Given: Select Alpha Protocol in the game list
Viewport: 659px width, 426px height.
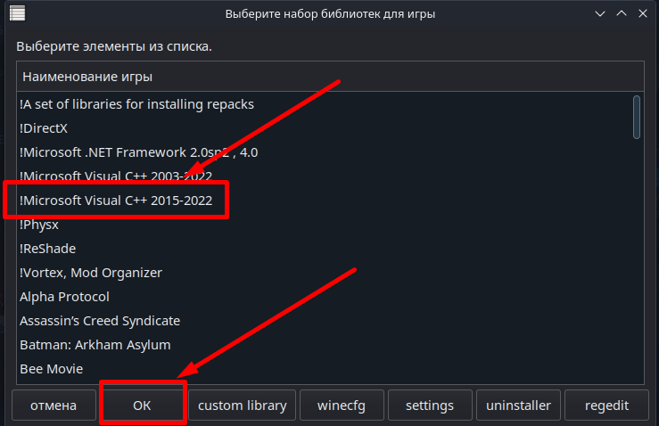Looking at the screenshot, I should [64, 297].
